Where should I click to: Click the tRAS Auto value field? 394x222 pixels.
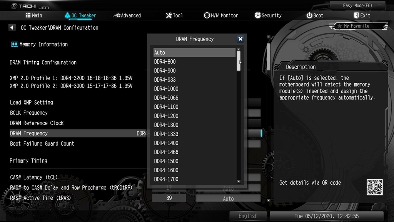tap(228, 198)
